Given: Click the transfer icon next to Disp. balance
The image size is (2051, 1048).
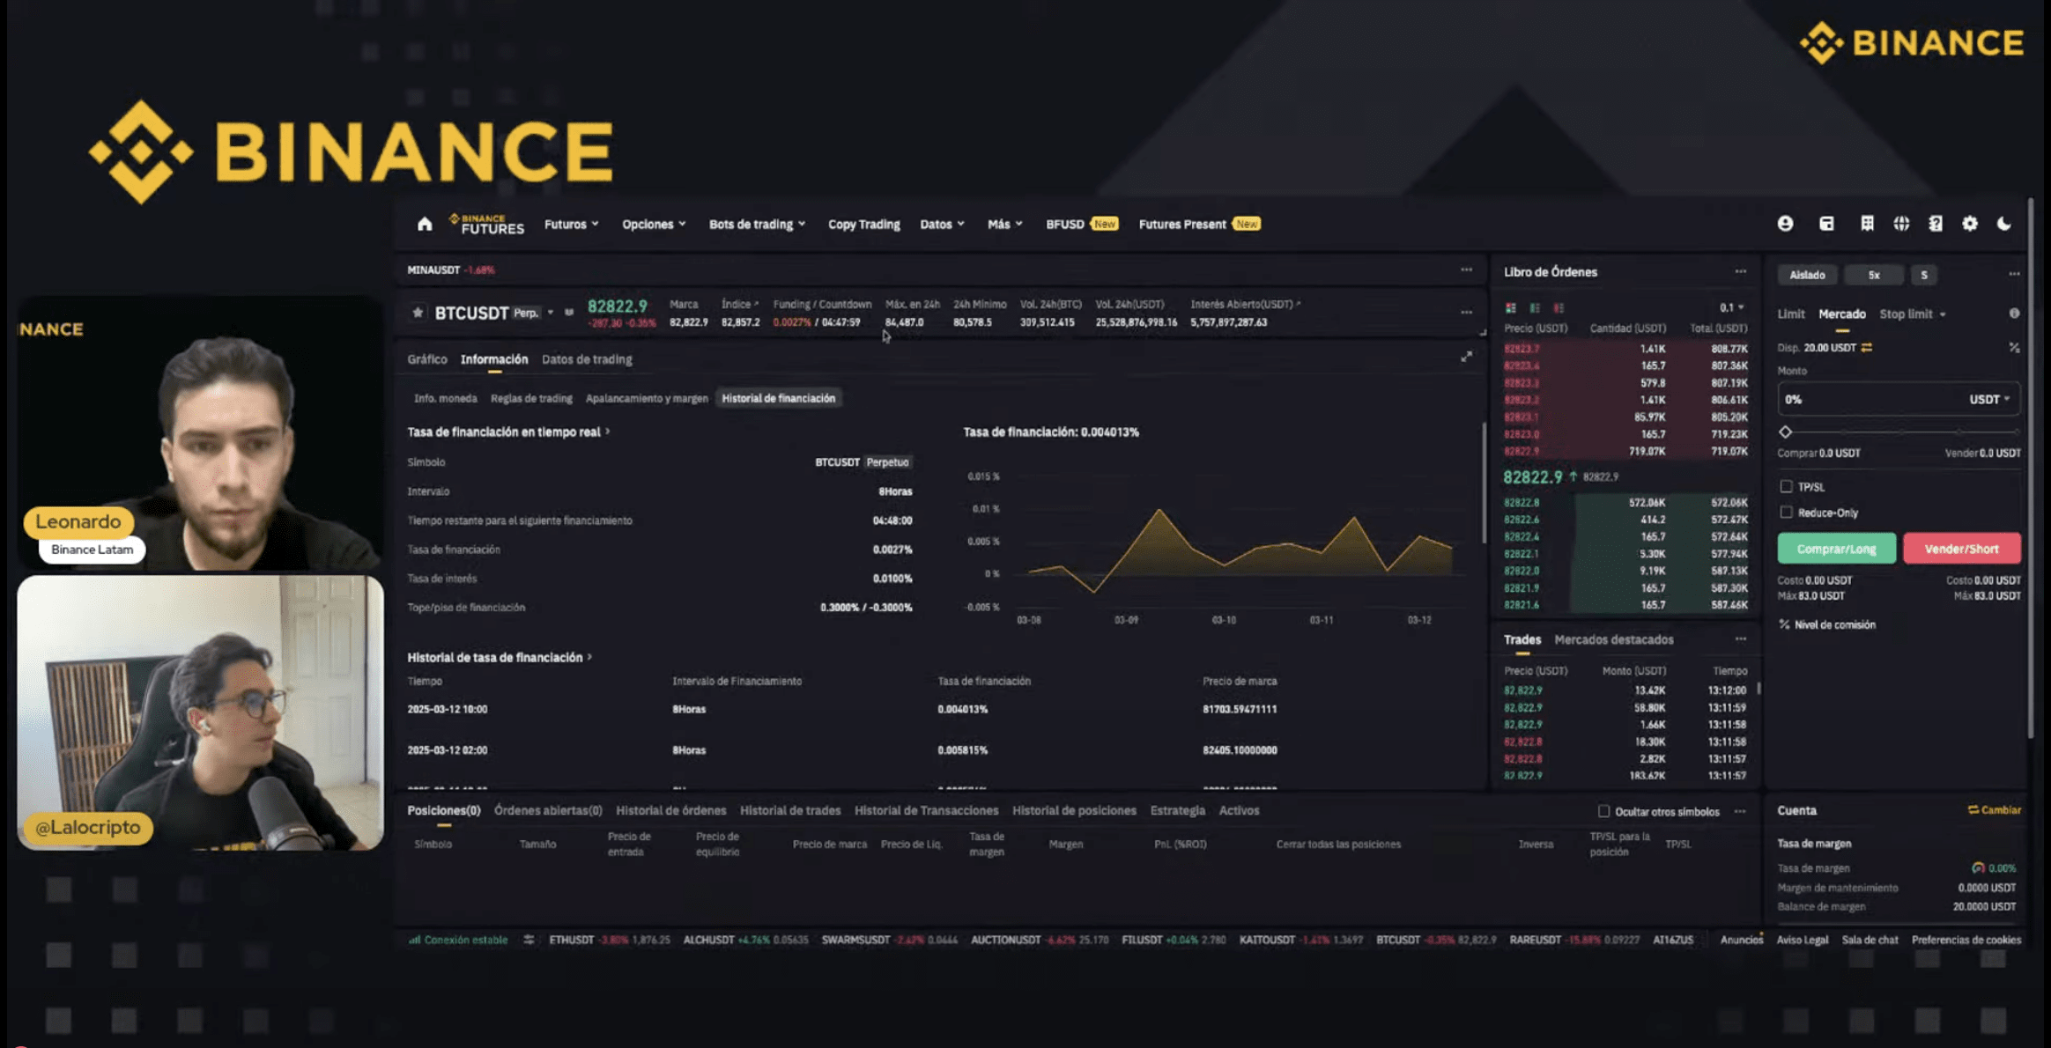Looking at the screenshot, I should tap(1867, 348).
